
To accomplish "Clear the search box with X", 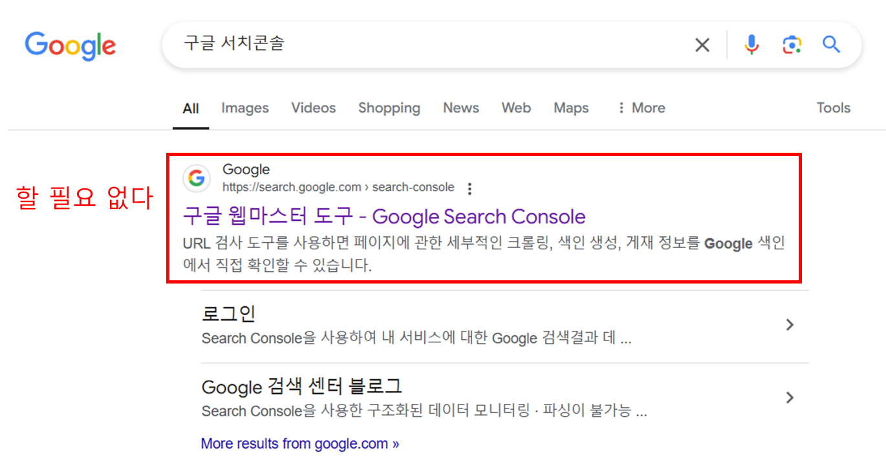I will click(x=702, y=45).
